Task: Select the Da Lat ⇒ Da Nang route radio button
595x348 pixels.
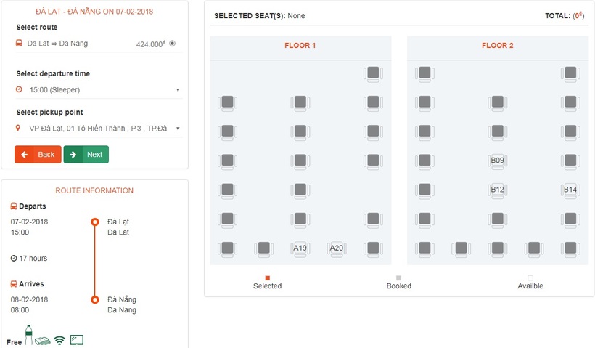Action: pyautogui.click(x=172, y=44)
